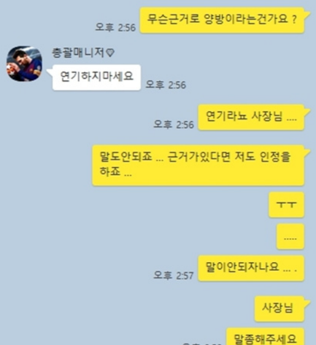
Task: Select the message 말이안되자나요 ... .
Action: pyautogui.click(x=251, y=268)
